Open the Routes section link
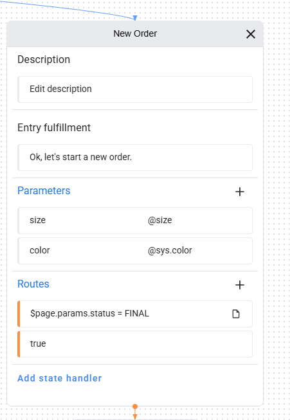Image resolution: width=290 pixels, height=420 pixels. (33, 284)
